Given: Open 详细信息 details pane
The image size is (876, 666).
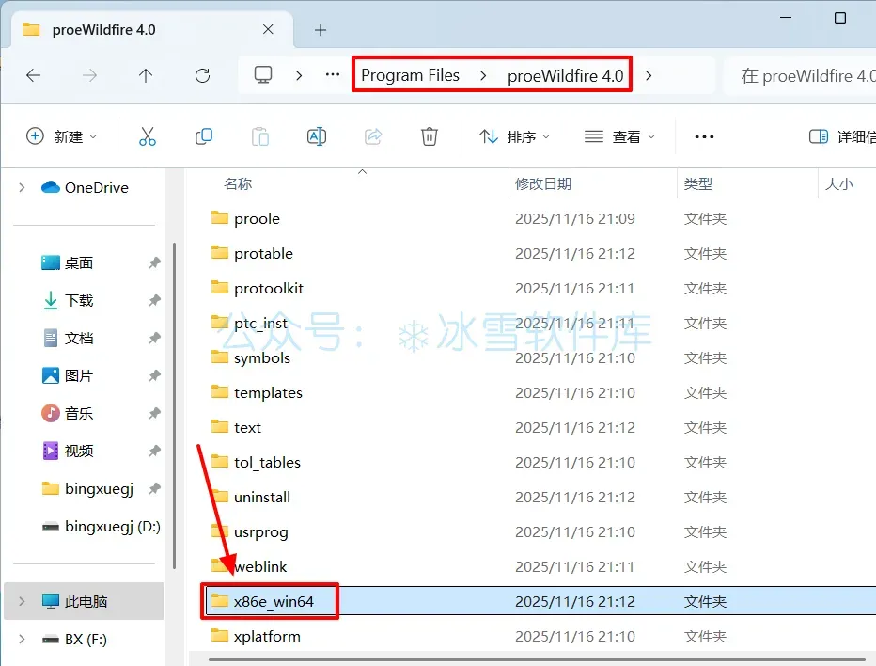Looking at the screenshot, I should click(842, 136).
